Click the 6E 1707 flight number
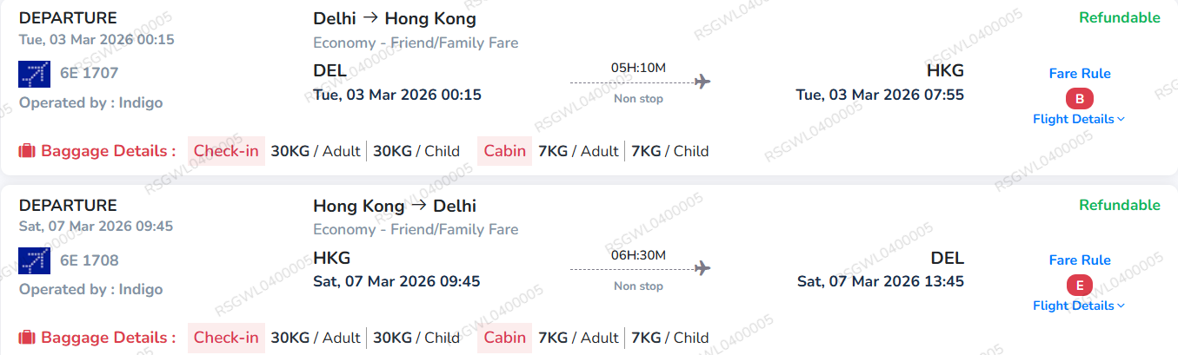1178x355 pixels. click(89, 74)
